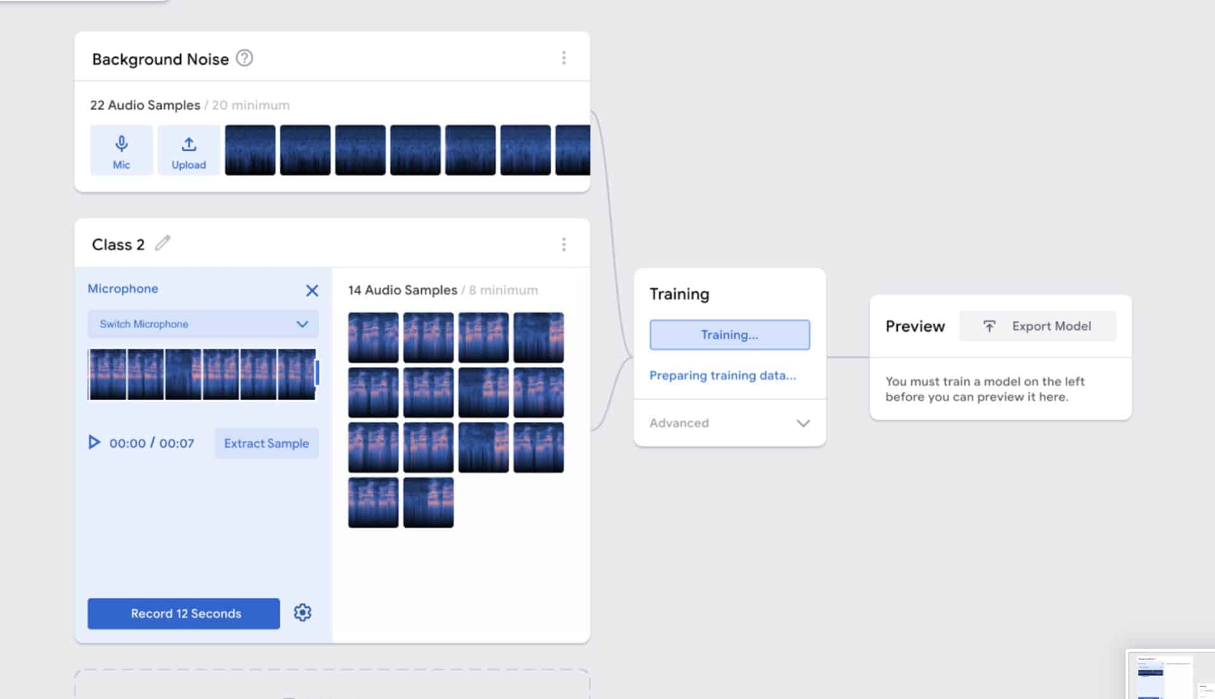Open the Background Noise options menu

[x=563, y=57]
